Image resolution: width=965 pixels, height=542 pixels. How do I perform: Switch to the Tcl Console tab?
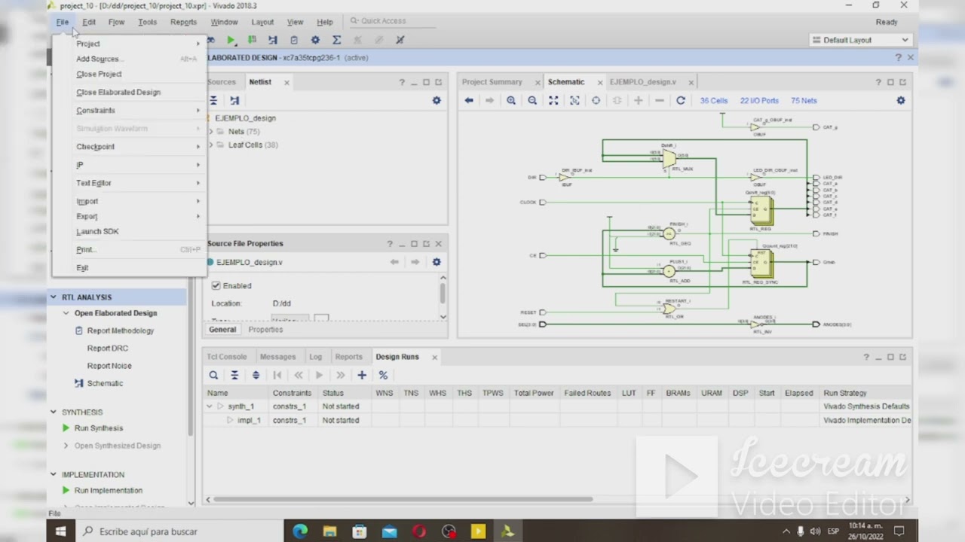pyautogui.click(x=227, y=357)
